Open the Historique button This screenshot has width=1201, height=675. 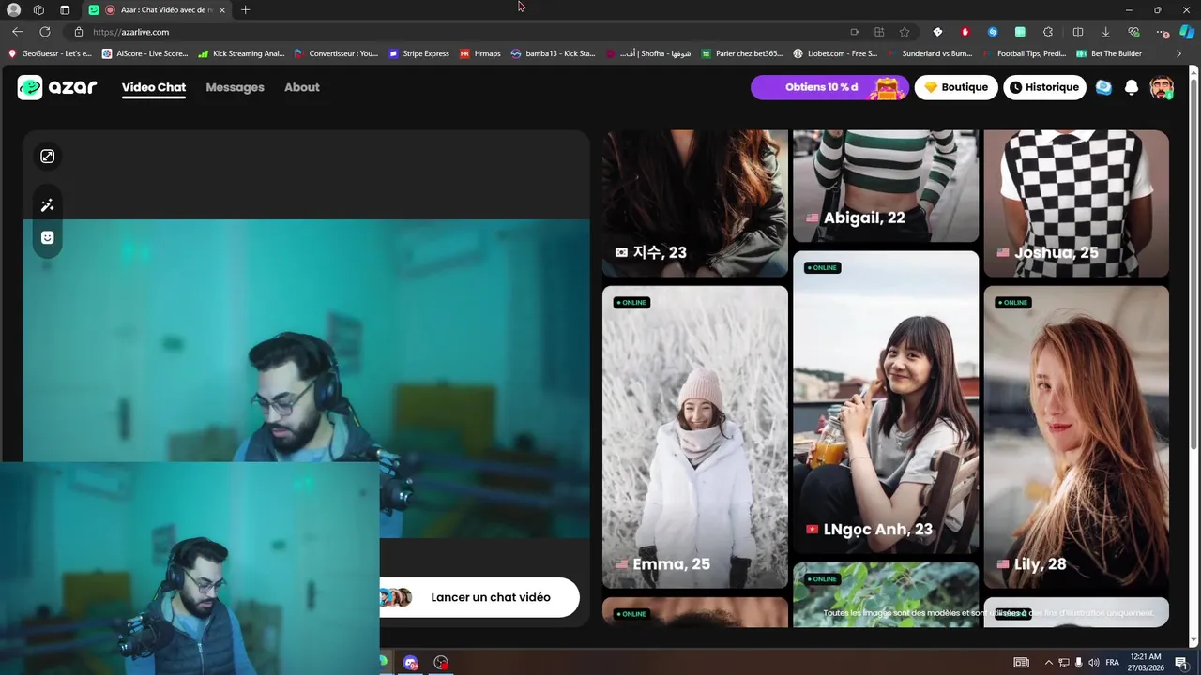click(1043, 87)
